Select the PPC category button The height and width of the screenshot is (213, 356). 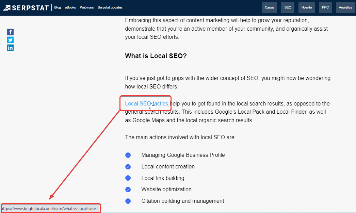tap(325, 7)
